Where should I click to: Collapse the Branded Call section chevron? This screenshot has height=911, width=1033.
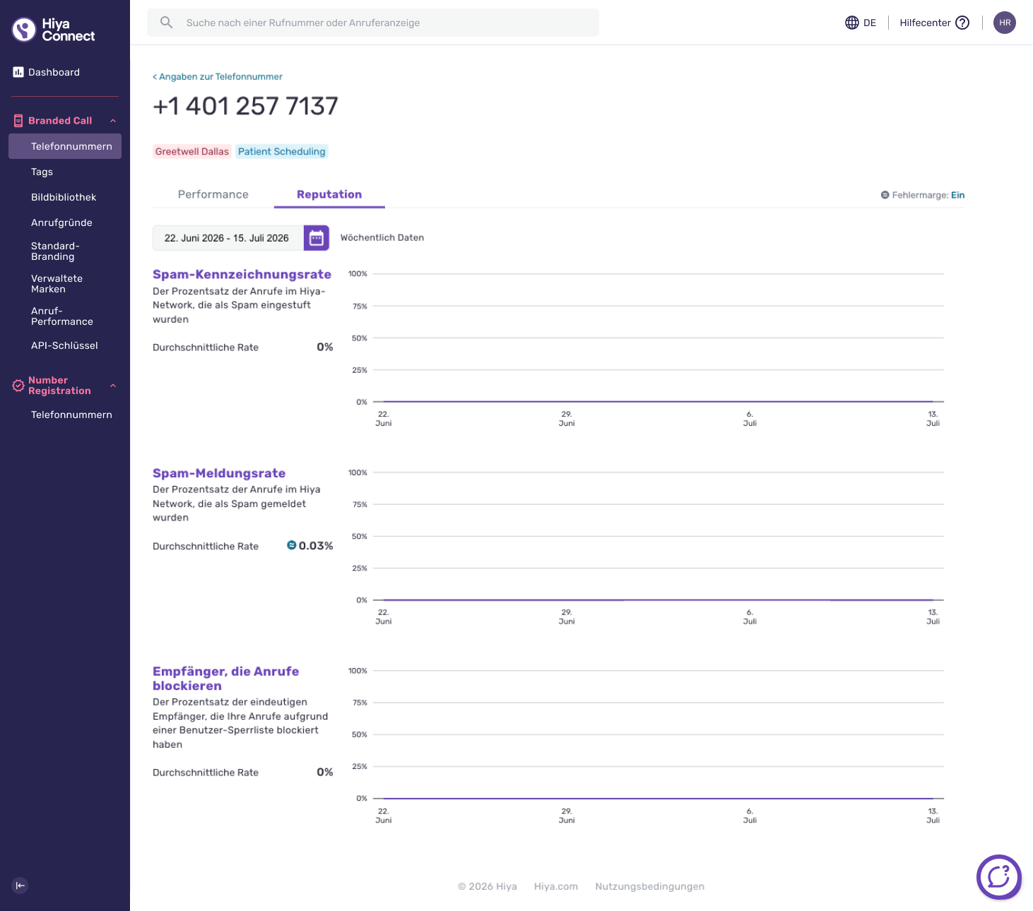click(x=113, y=121)
